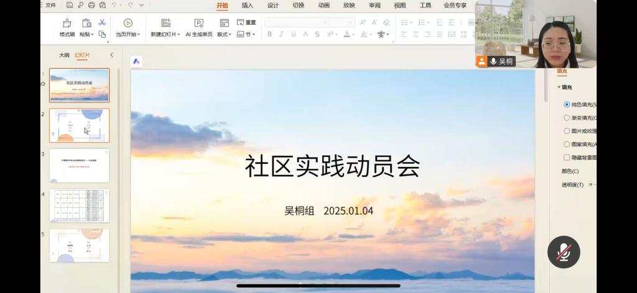
Task: Enable the 隐藏背景图 checkbox
Action: pos(567,158)
